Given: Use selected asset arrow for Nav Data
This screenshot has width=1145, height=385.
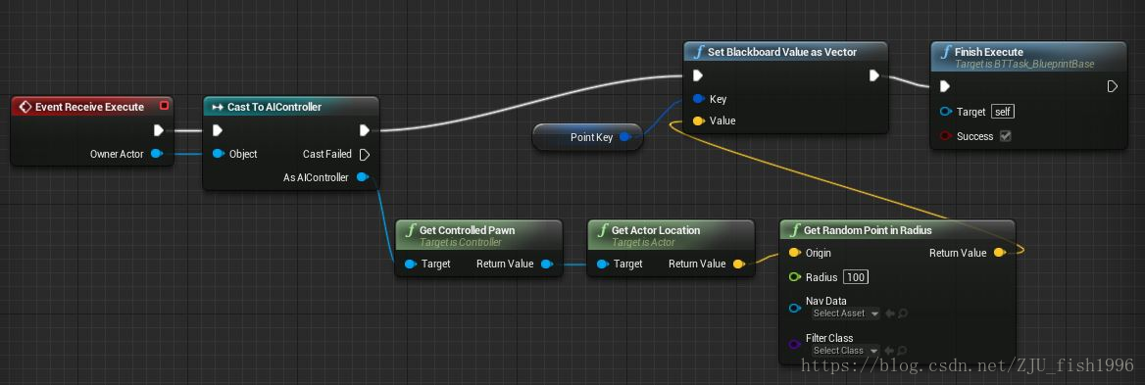Looking at the screenshot, I should coord(889,313).
